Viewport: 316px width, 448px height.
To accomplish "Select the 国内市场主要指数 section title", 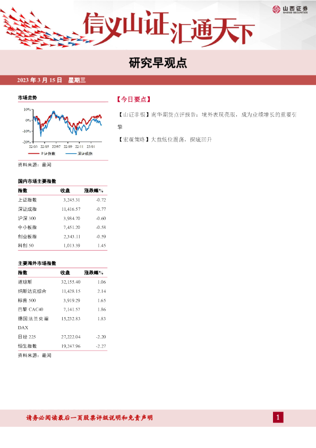I will coord(37,181).
